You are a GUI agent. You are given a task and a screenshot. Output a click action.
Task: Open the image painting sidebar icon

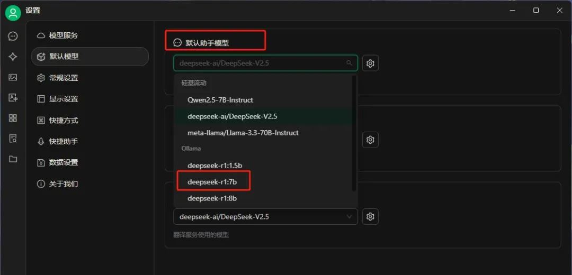(x=13, y=77)
